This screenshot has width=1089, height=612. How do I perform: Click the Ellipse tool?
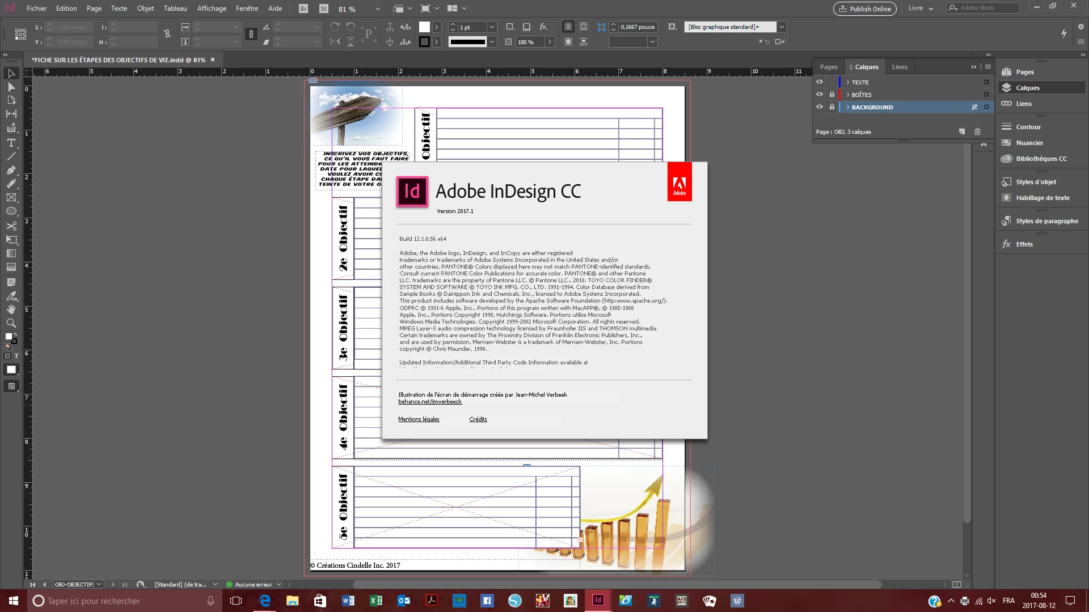click(x=11, y=211)
